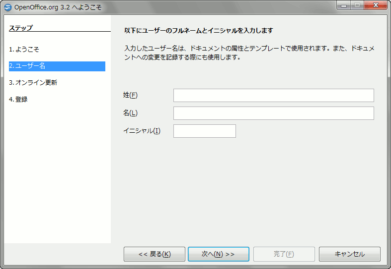Click the greyed-out 完了(F) button
Image resolution: width=391 pixels, height=269 pixels.
(x=284, y=254)
